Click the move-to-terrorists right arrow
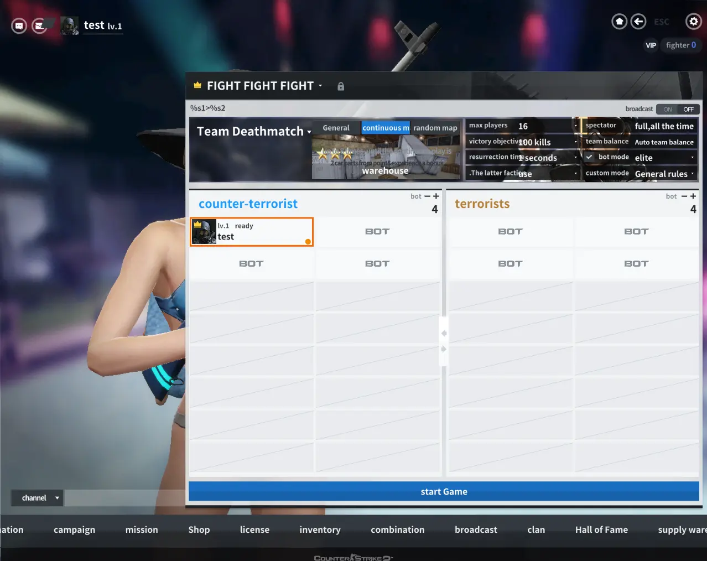The height and width of the screenshot is (561, 707). [x=444, y=349]
